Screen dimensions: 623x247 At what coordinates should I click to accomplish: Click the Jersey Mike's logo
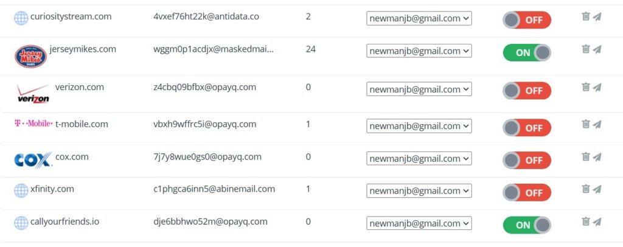[x=30, y=56]
